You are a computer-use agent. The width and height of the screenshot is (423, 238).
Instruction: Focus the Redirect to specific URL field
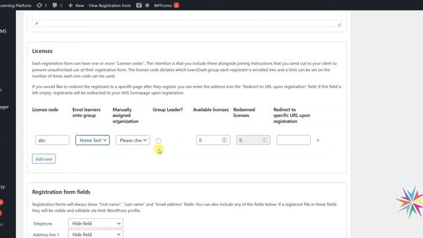(293, 140)
